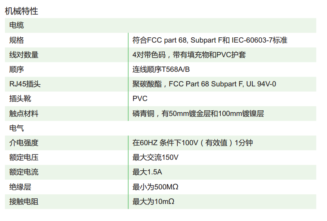Screen dimensions: 327x221
Task: Select the 4对带色码 PVC护套 value
Action: (x=189, y=55)
